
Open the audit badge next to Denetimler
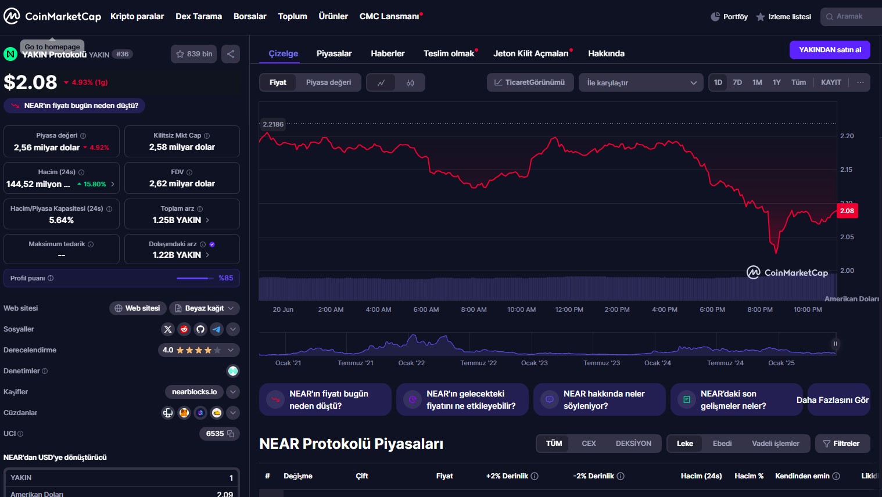(x=233, y=371)
